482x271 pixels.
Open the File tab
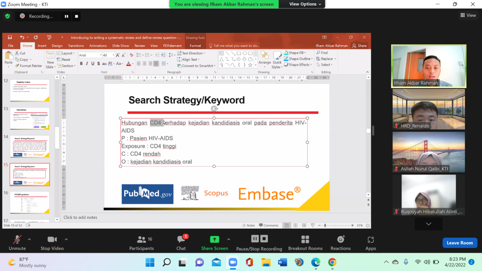11,46
